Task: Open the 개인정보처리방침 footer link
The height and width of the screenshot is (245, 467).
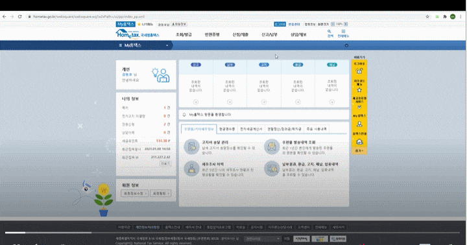Action: [147, 227]
